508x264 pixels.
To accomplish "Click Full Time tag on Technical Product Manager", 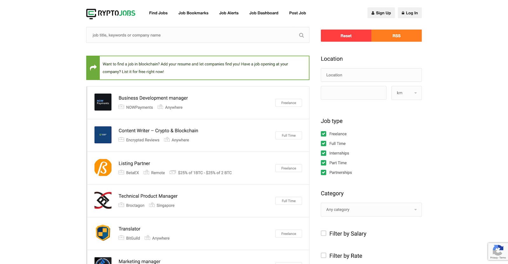I will (289, 201).
